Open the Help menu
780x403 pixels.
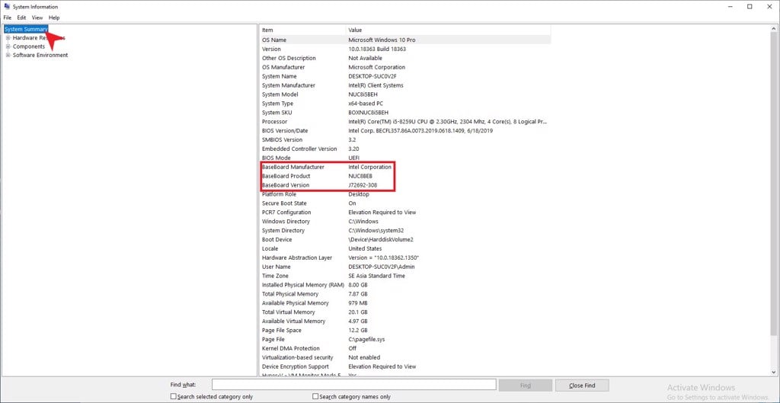coord(54,18)
